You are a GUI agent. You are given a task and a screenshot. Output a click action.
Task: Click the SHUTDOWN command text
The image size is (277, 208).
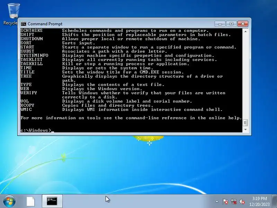point(32,39)
